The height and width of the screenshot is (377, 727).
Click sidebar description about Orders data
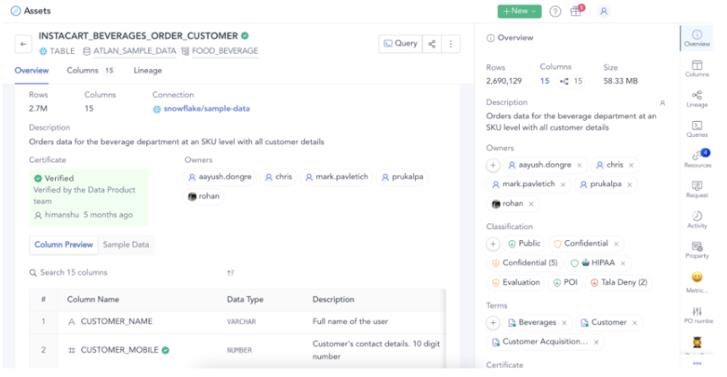571,122
